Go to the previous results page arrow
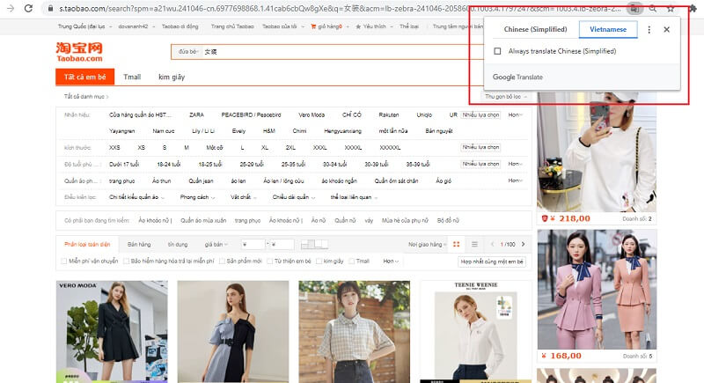The width and height of the screenshot is (704, 383). coord(492,244)
